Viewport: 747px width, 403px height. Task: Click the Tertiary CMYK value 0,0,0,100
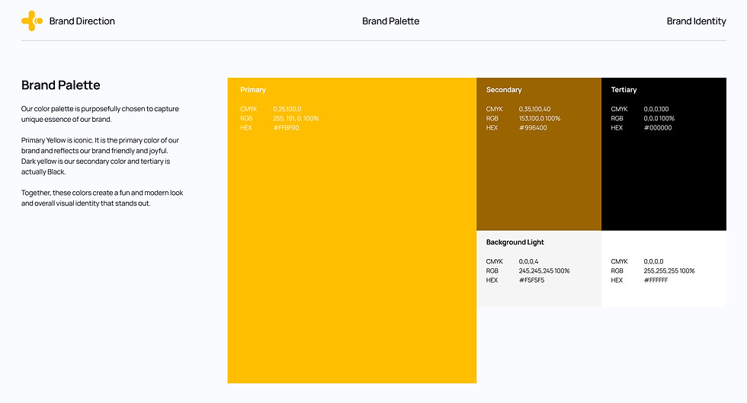click(x=656, y=109)
